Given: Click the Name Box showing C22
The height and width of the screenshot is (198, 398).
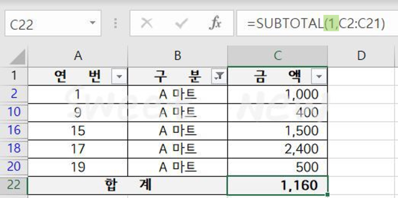Looking at the screenshot, I should click(53, 23).
